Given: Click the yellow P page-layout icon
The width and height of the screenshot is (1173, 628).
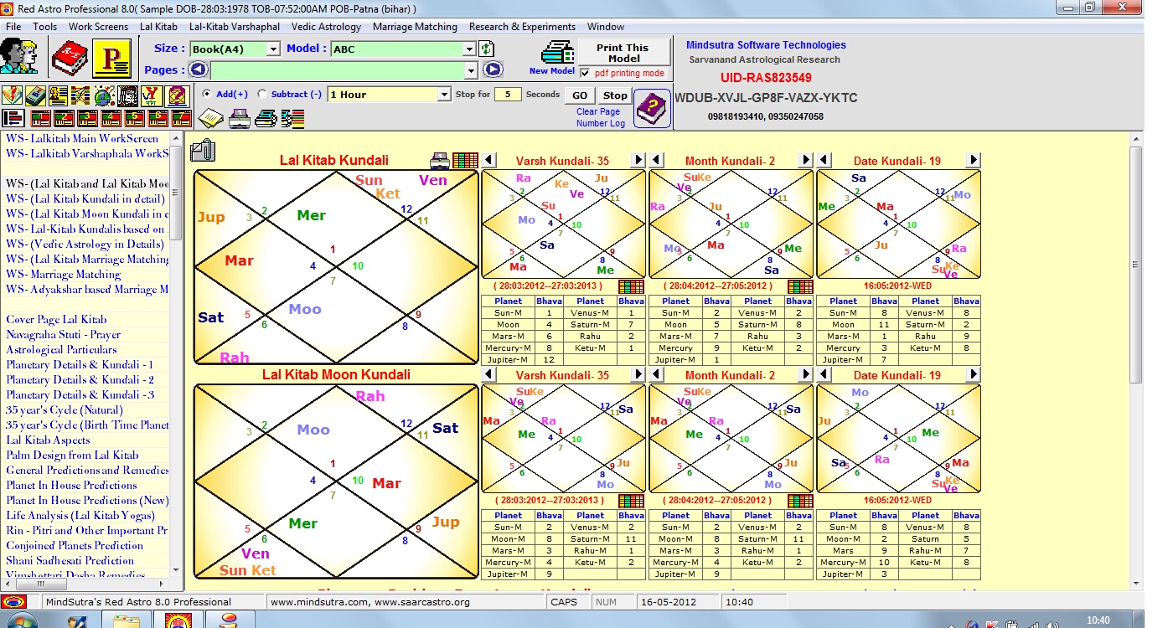Looking at the screenshot, I should (111, 59).
